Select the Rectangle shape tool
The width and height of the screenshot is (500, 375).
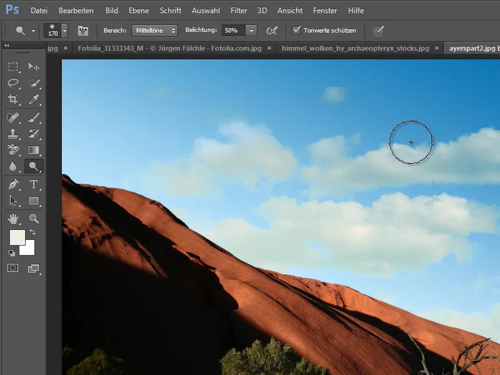click(x=34, y=201)
